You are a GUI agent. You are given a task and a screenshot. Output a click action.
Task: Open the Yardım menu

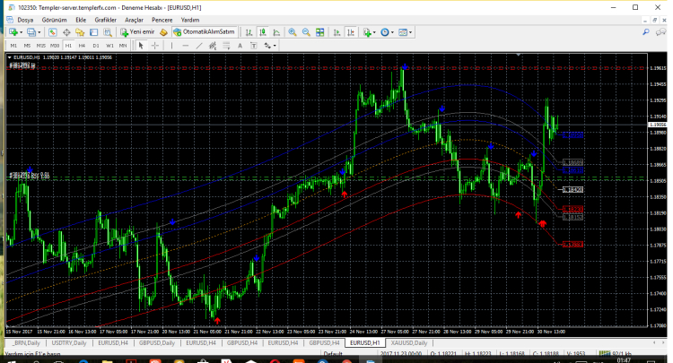(190, 20)
